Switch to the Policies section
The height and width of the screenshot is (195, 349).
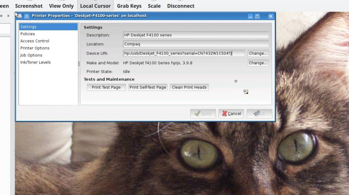click(28, 34)
